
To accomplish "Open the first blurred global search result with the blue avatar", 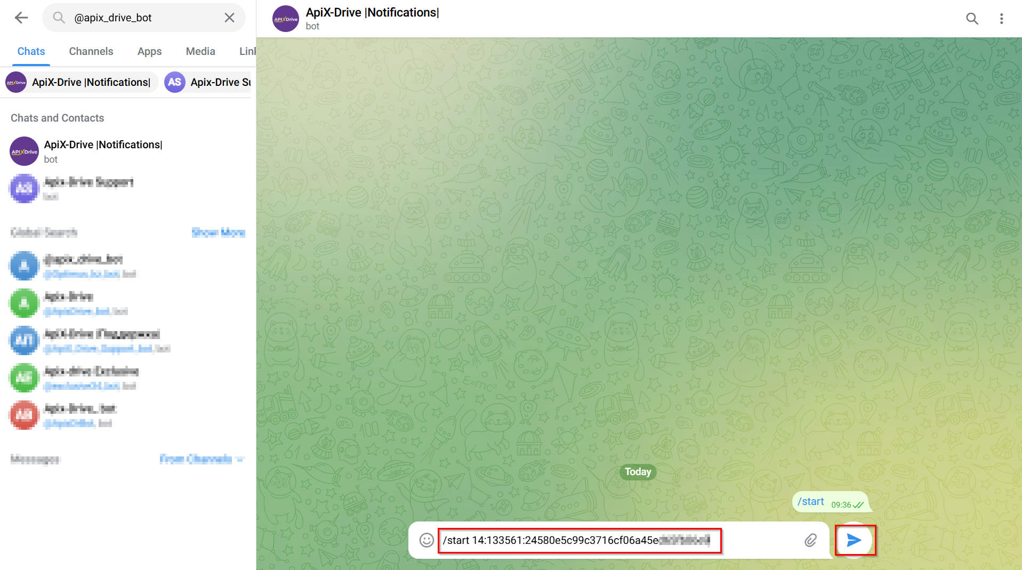I will click(128, 266).
